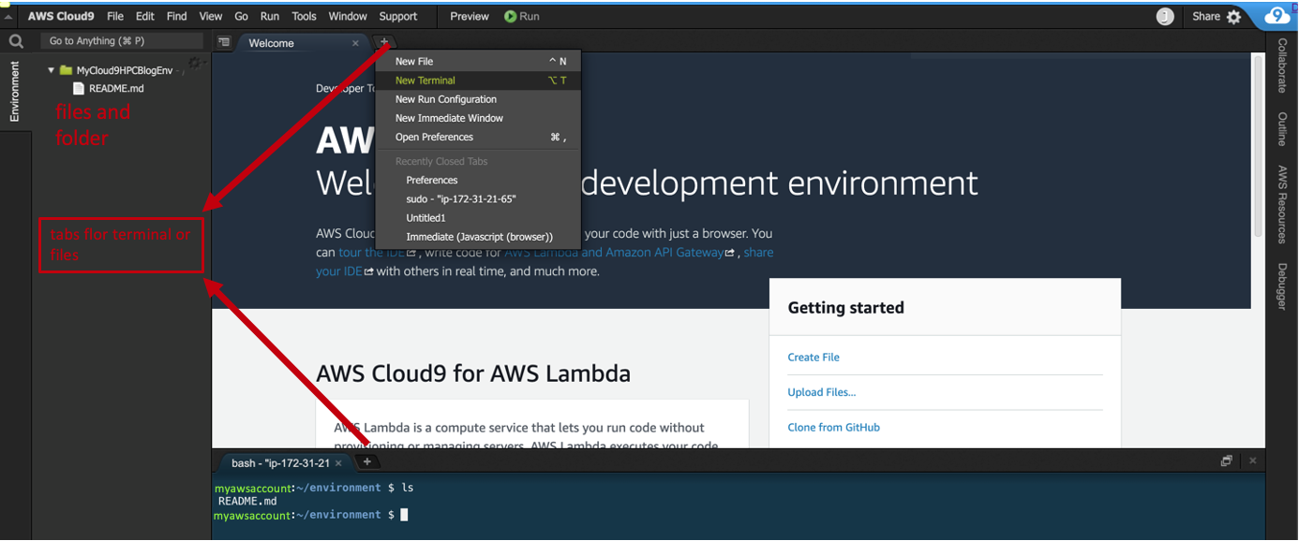Screen dimensions: 1299x541
Task: Click the terminal command prompt line
Action: point(311,515)
